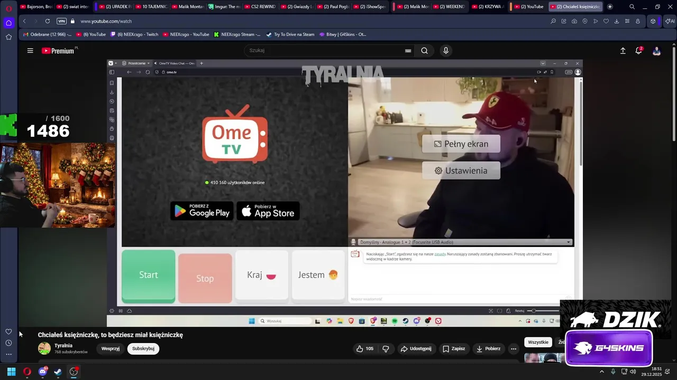Viewport: 677px width, 380px height.
Task: Open the Kraj country selector
Action: coord(261,275)
